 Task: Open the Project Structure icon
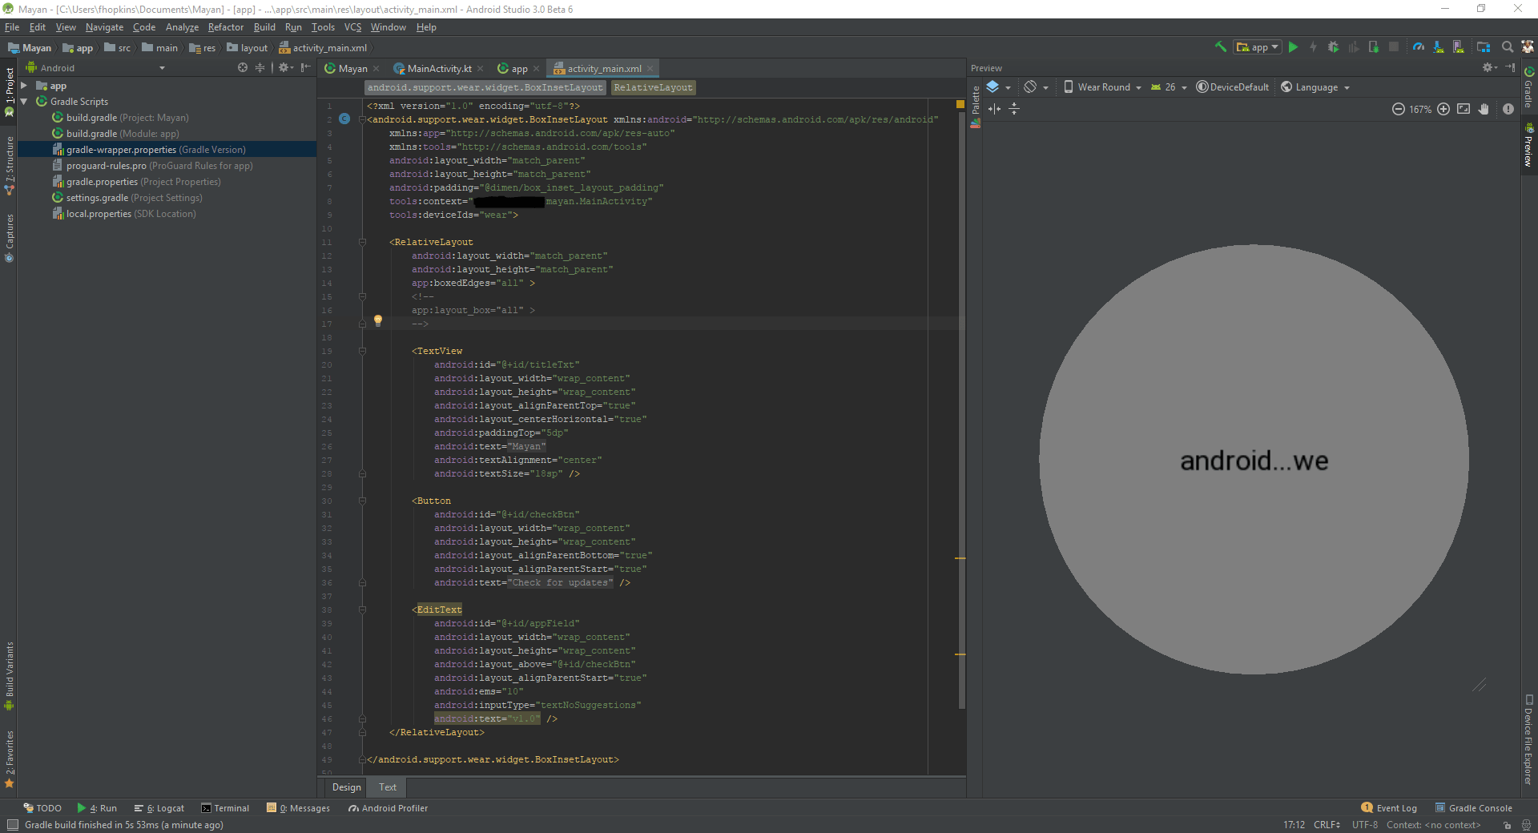(1484, 47)
